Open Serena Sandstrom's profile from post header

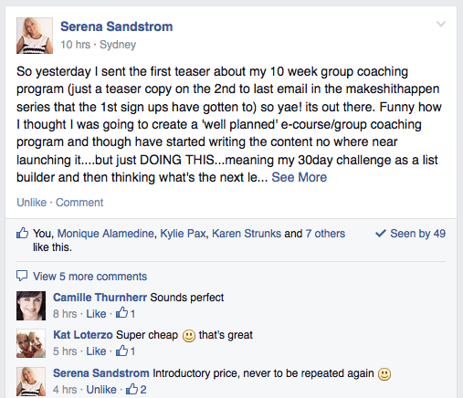point(117,26)
